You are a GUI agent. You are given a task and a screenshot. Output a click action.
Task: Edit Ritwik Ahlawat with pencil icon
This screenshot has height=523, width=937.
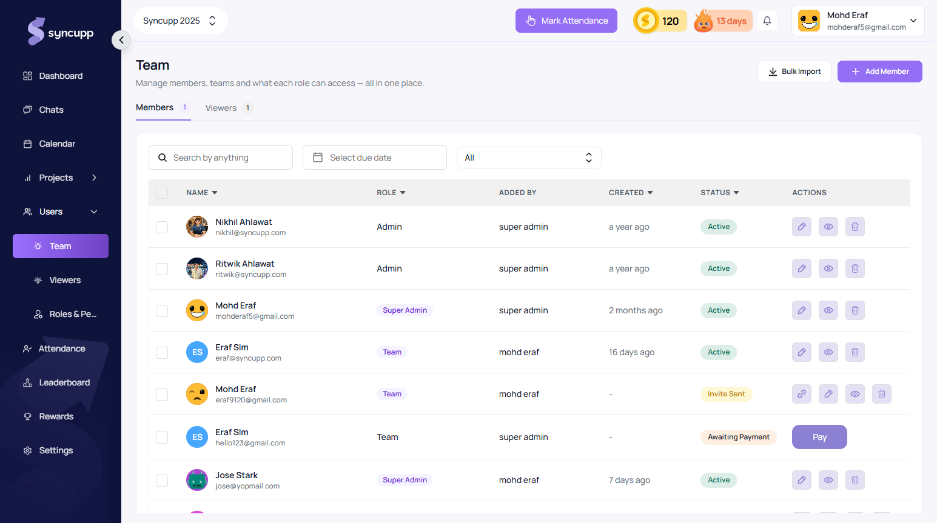click(802, 268)
